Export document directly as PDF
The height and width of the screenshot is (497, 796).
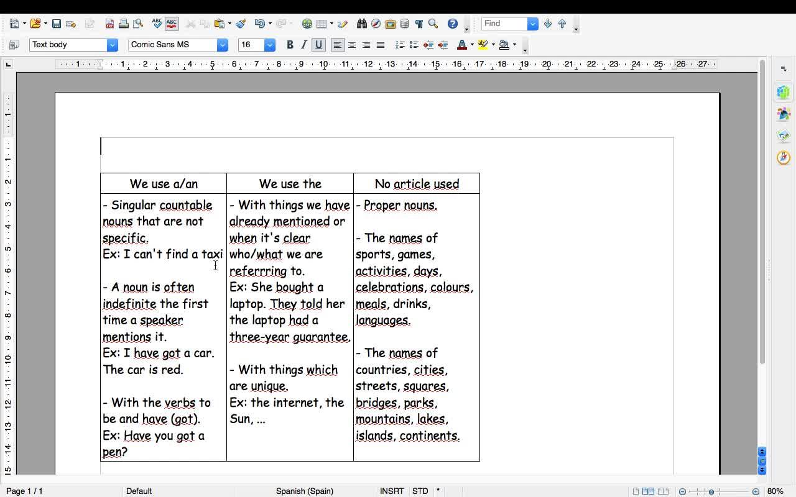[x=109, y=24]
